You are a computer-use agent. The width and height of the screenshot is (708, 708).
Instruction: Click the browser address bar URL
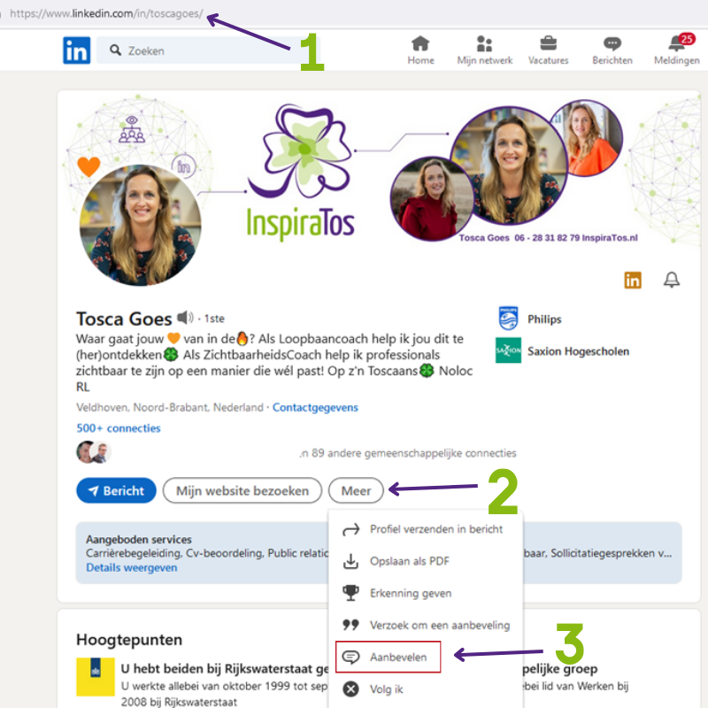(106, 13)
